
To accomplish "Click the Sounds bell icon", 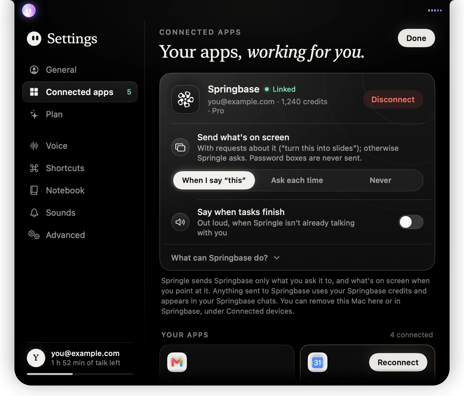I will pyautogui.click(x=34, y=213).
